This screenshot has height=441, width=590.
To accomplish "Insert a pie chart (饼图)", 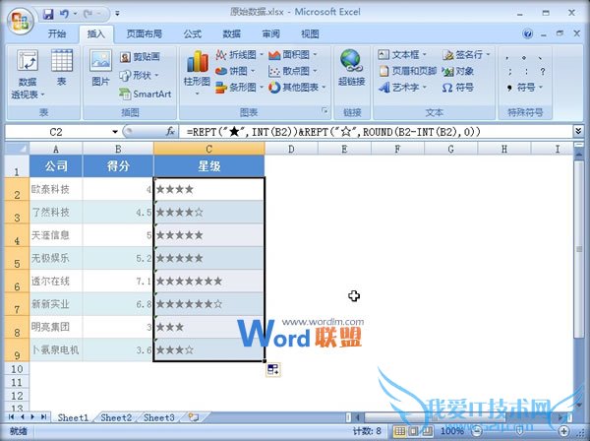I will (x=235, y=71).
